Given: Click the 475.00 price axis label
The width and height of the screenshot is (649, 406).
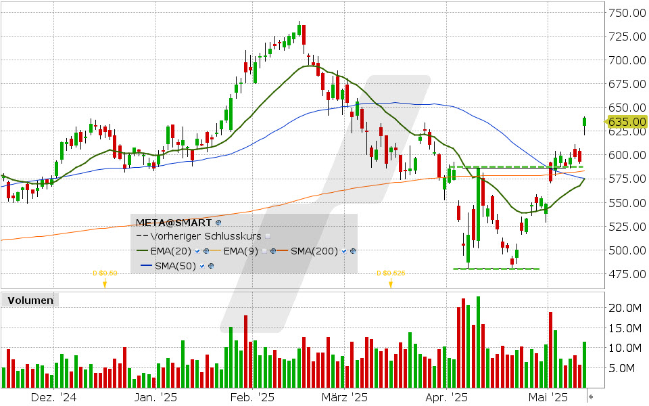Looking at the screenshot, I should pyautogui.click(x=627, y=274).
